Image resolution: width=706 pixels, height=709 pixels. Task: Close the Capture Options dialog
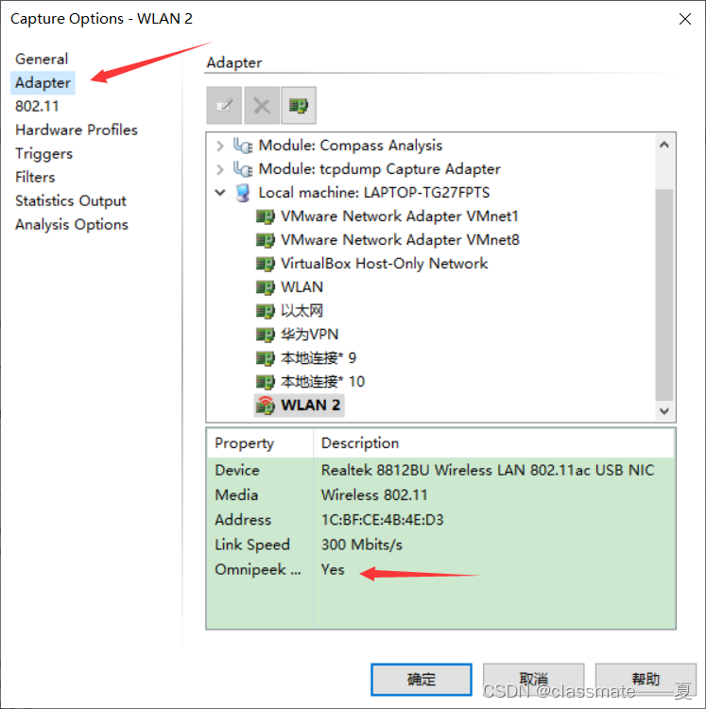click(x=685, y=19)
